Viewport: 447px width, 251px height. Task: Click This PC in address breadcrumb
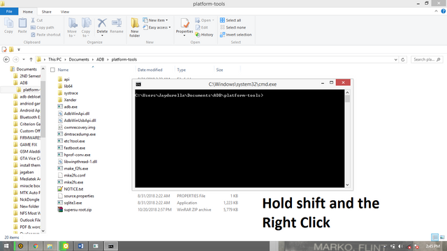pos(54,59)
